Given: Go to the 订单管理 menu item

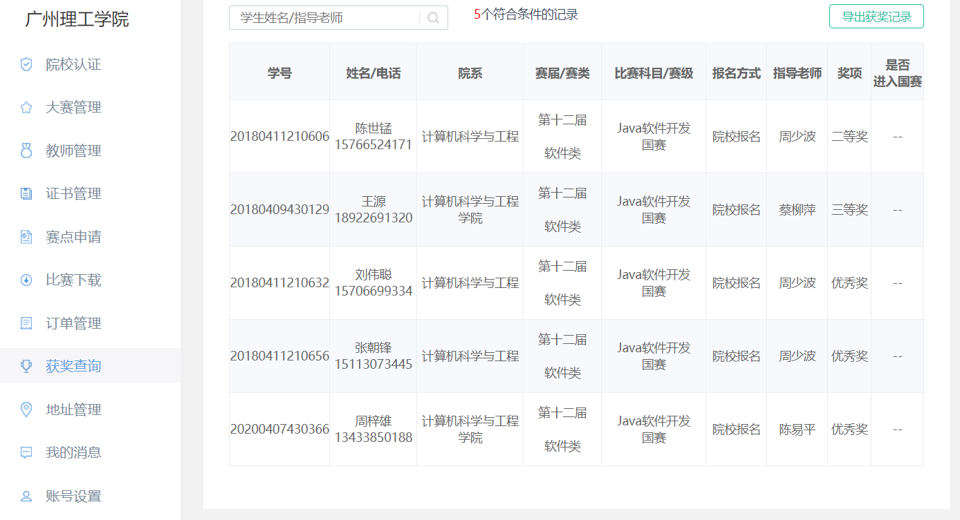Looking at the screenshot, I should [x=73, y=323].
